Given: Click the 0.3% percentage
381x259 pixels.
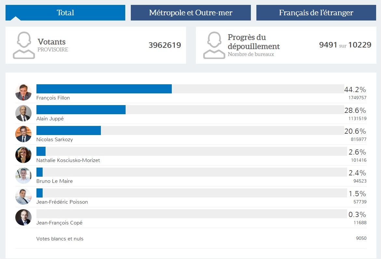Looking at the screenshot, I should (357, 214).
